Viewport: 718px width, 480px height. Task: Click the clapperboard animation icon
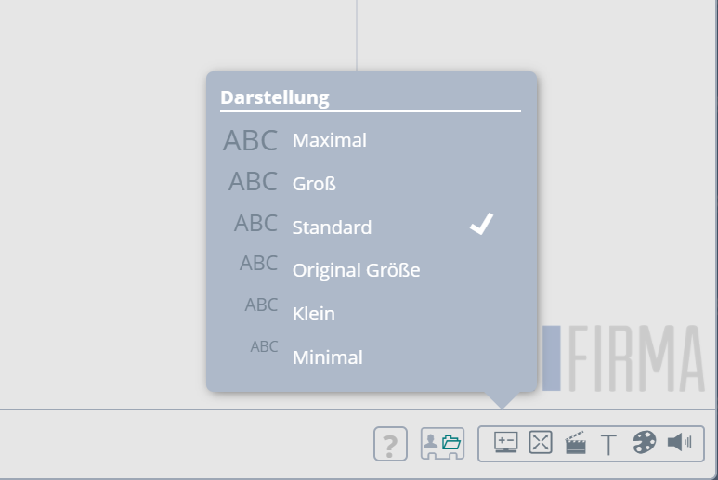tap(575, 443)
